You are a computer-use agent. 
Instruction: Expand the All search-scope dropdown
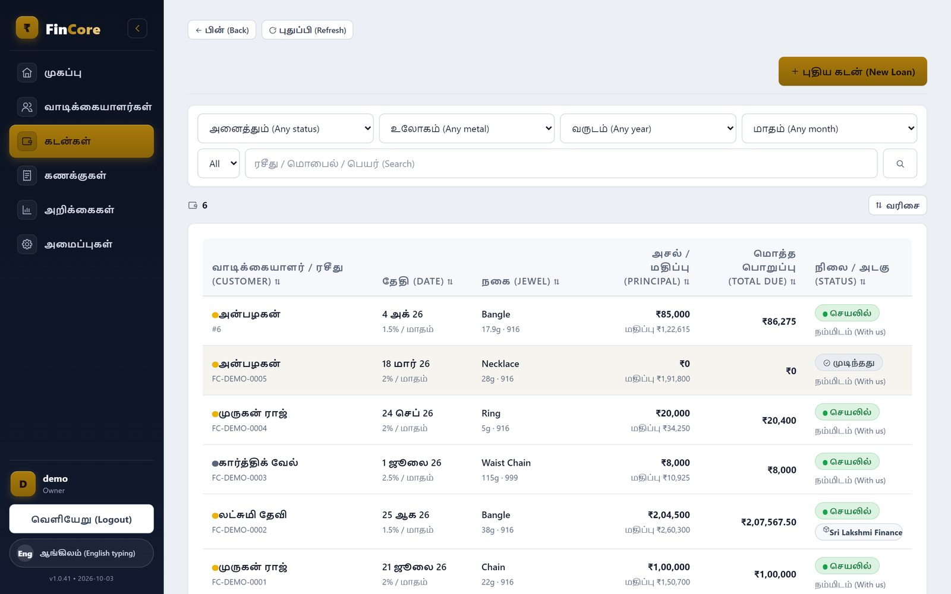coord(218,163)
